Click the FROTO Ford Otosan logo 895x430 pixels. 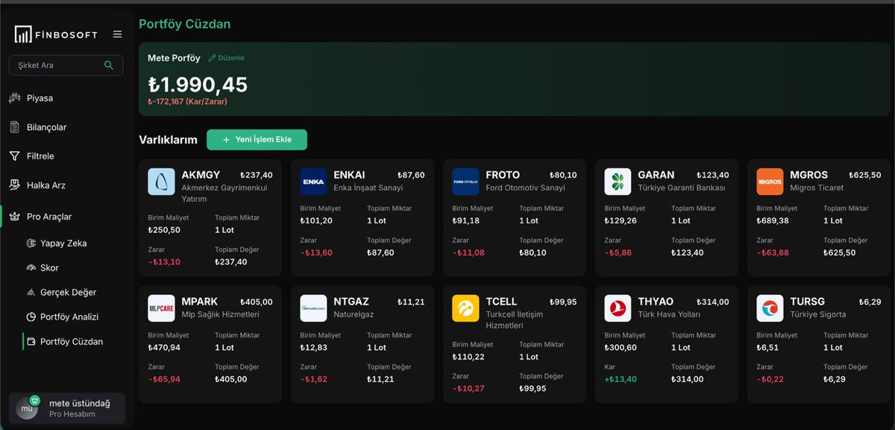pyautogui.click(x=466, y=182)
